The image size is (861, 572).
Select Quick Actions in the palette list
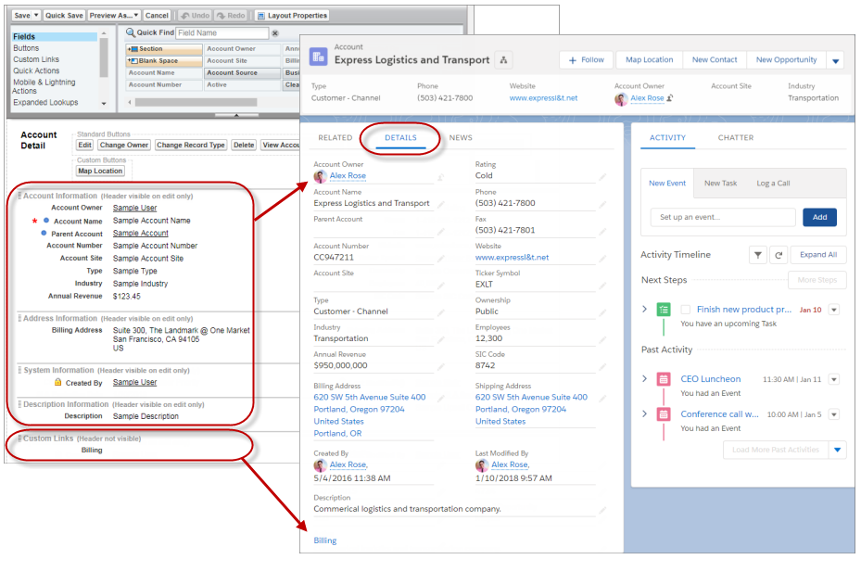tap(36, 70)
